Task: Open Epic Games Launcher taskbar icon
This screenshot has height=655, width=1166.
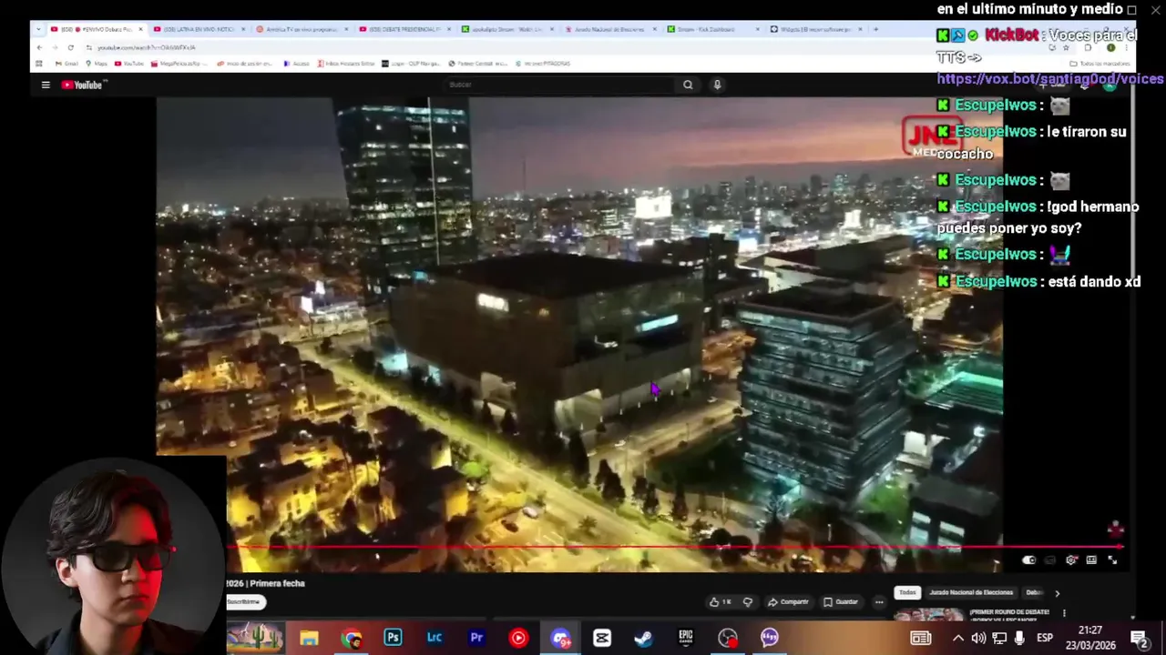Action: coord(685,638)
